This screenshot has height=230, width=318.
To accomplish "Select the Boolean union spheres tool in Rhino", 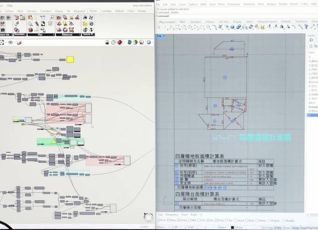I will [x=239, y=27].
